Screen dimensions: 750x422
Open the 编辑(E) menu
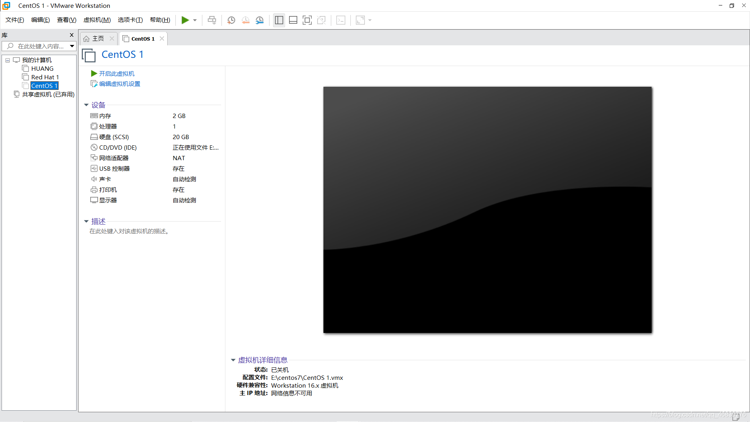click(x=41, y=20)
